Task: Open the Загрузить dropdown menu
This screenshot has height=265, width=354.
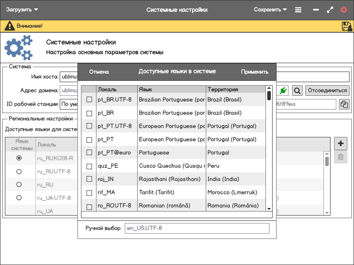Action: pos(22,10)
